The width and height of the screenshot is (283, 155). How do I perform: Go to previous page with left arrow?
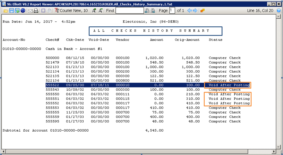[x=189, y=11]
